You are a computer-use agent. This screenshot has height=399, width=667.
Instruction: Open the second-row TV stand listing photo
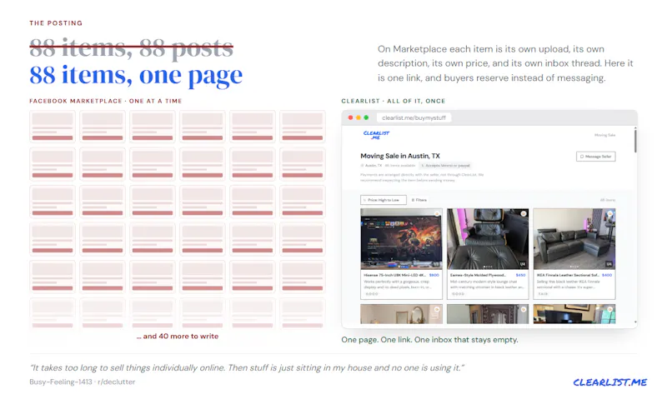(x=574, y=314)
